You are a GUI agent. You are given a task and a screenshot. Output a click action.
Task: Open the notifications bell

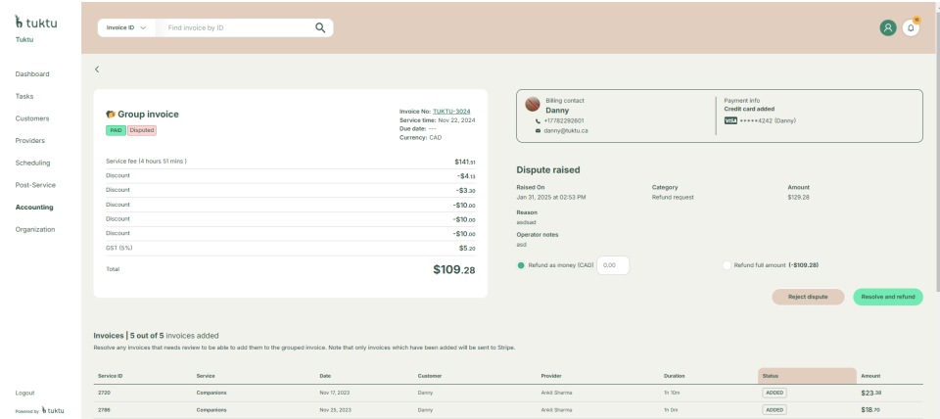click(x=912, y=27)
